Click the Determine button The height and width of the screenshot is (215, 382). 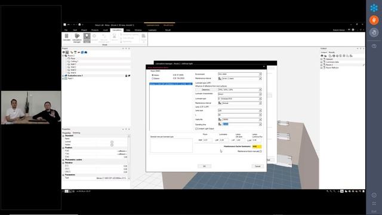tap(206, 90)
